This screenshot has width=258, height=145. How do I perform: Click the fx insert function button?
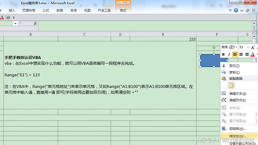click(35, 23)
